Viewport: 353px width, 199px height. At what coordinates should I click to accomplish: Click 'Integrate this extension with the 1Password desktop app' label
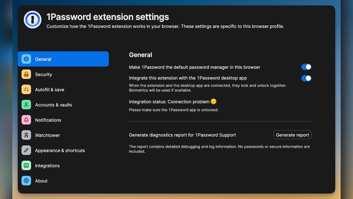pos(188,78)
